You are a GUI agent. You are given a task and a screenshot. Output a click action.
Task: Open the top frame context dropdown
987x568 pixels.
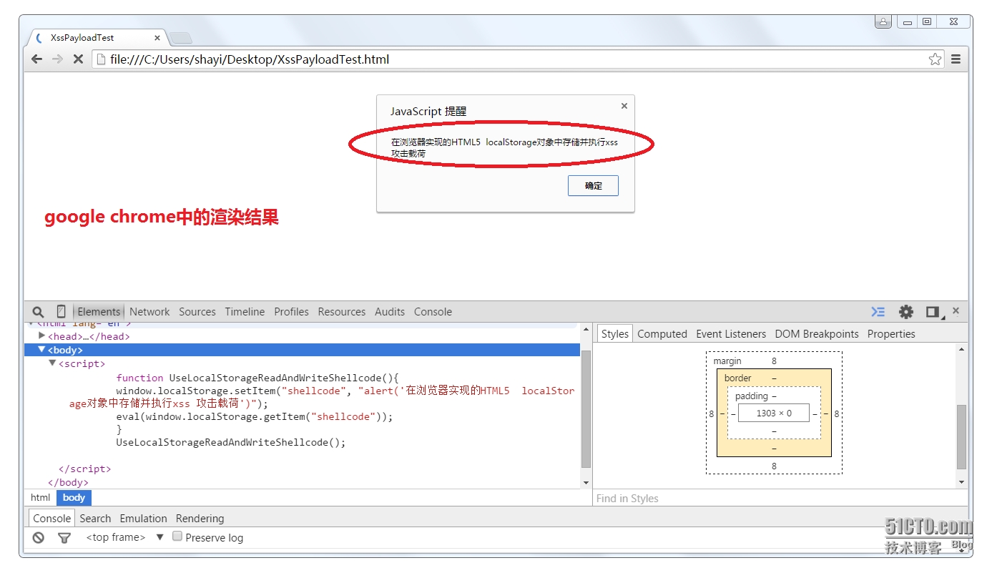[x=125, y=537]
